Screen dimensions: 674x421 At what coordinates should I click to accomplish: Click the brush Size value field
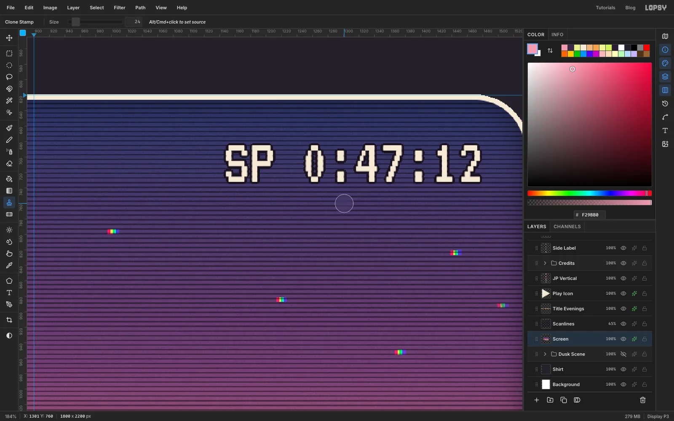point(134,22)
